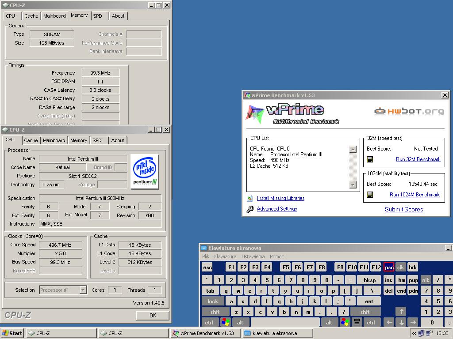Toggle the right ctrl key on on-screen keyboard
The image size is (453, 339).
pos(371,322)
